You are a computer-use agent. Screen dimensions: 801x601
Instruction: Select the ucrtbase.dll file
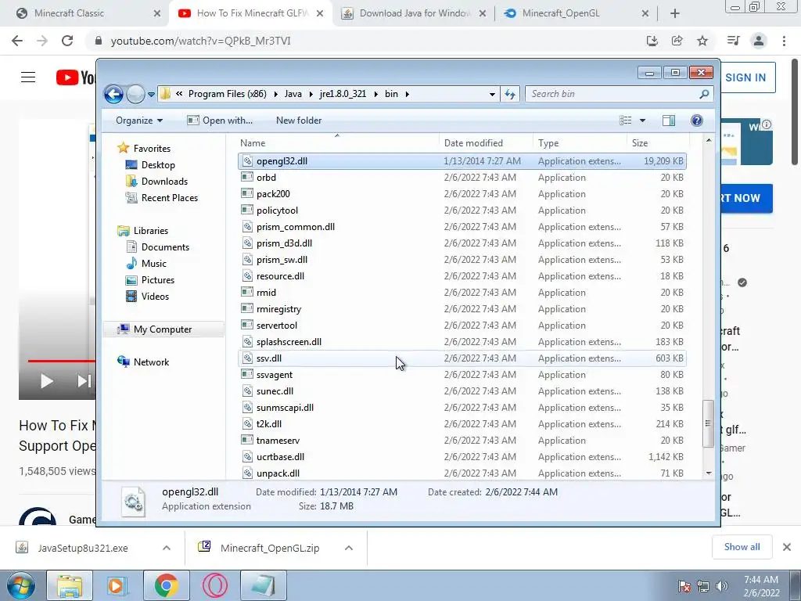point(462,457)
